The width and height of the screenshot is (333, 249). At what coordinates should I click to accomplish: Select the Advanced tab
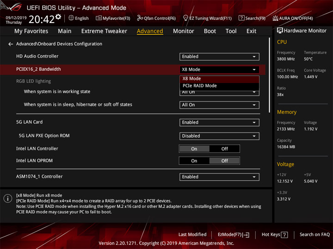pyautogui.click(x=150, y=31)
